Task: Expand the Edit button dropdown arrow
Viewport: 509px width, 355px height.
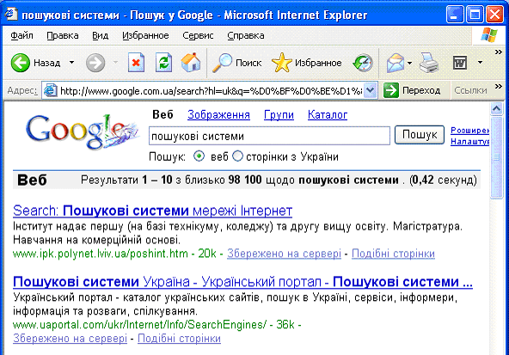Action: (480, 62)
